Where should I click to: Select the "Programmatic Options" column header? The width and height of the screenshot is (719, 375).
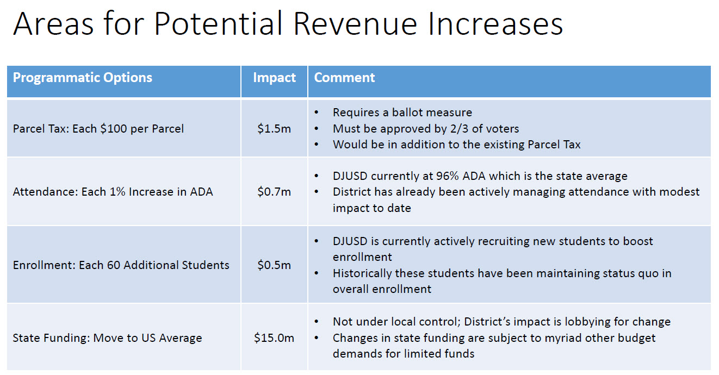(83, 78)
